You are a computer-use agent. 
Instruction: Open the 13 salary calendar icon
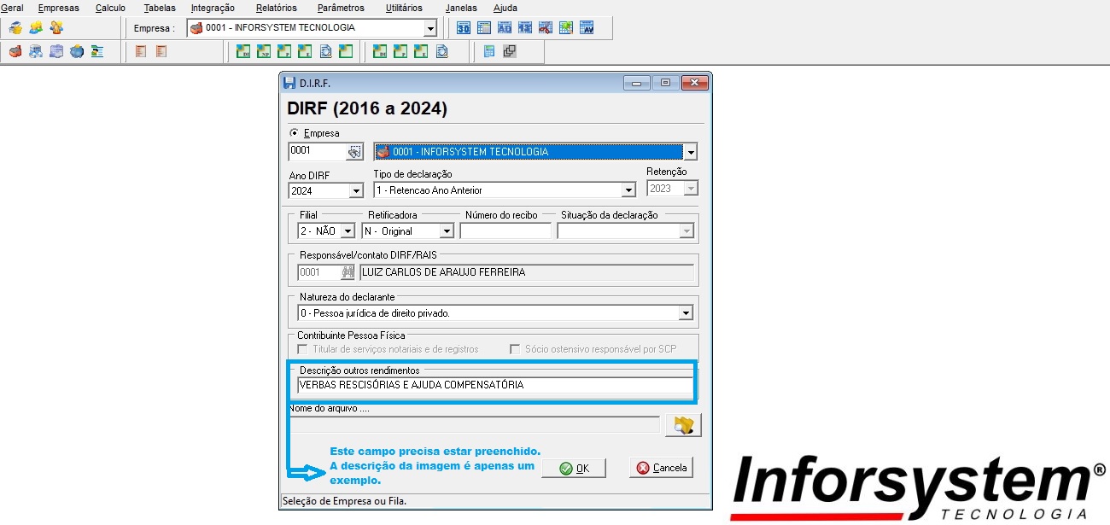(525, 28)
